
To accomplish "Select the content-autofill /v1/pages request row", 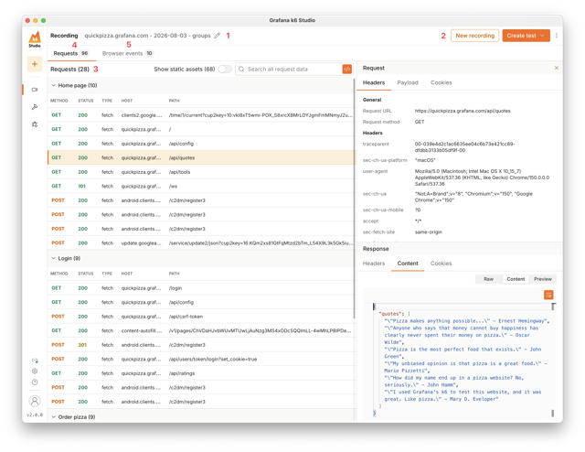I will [201, 330].
